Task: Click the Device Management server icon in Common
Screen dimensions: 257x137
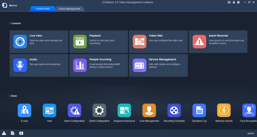Action: coord(139,65)
